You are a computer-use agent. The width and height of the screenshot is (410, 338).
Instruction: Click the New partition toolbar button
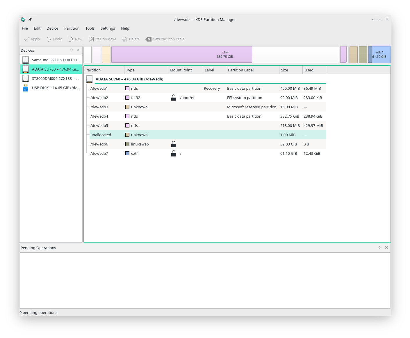75,39
